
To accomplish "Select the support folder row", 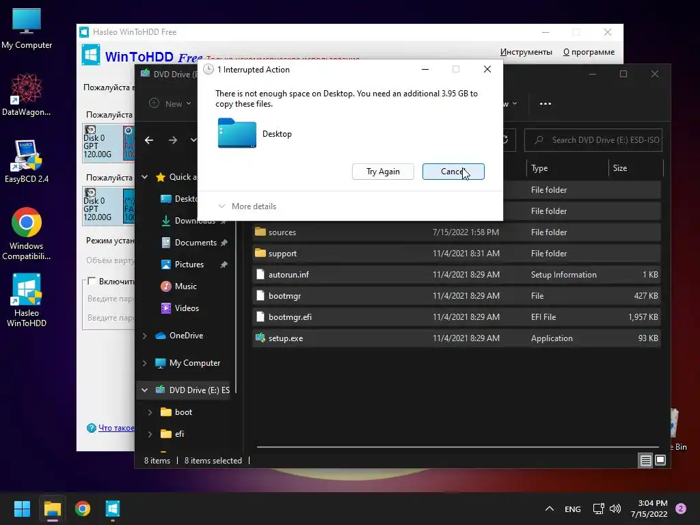I will (456, 253).
